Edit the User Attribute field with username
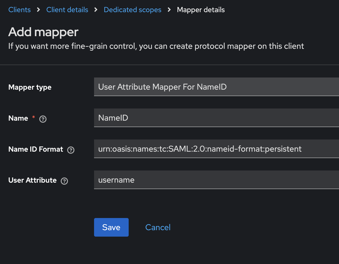The image size is (339, 264). click(x=217, y=180)
